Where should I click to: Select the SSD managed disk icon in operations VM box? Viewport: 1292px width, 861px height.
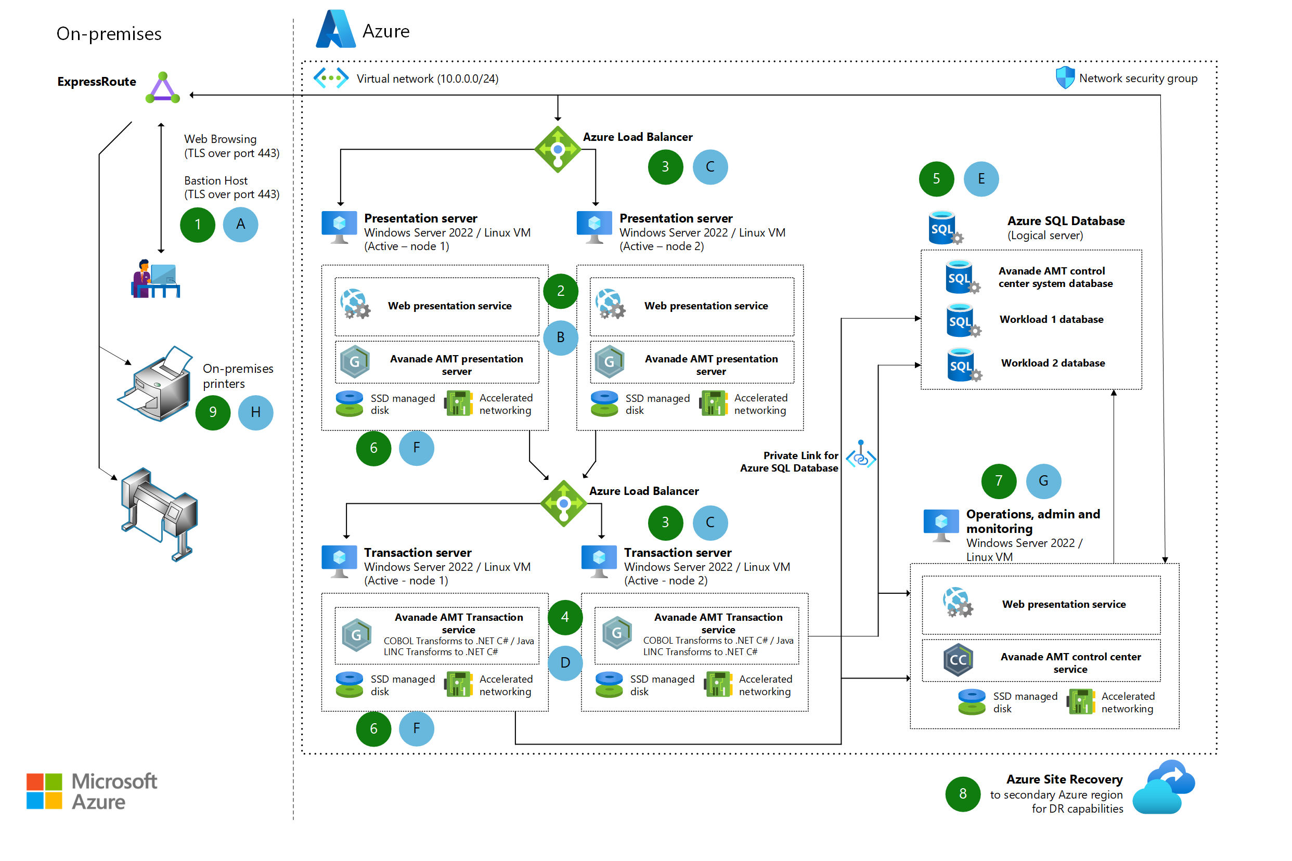(972, 702)
